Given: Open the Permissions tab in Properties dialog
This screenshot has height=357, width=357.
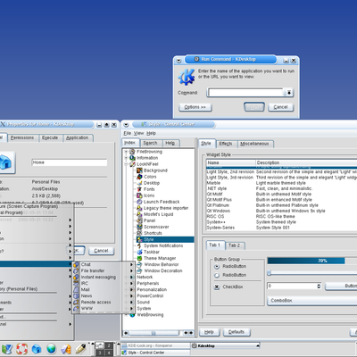Looking at the screenshot, I should pyautogui.click(x=22, y=137).
